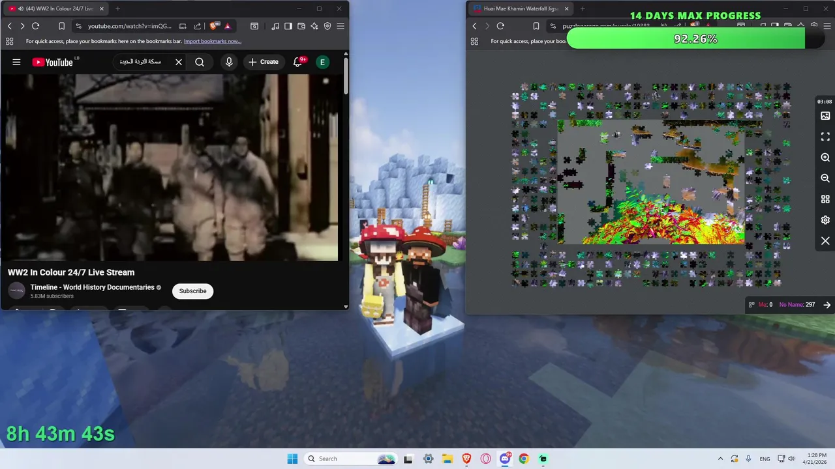
Task: Open Settings gear from the taskbar
Action: click(x=428, y=459)
